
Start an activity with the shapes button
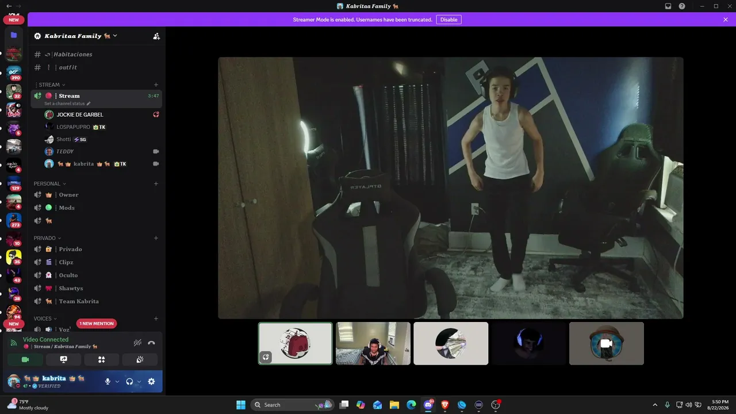[x=102, y=359]
